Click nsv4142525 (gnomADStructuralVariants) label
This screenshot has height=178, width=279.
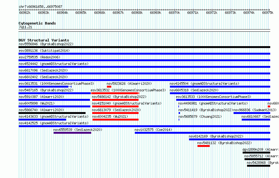(54, 123)
